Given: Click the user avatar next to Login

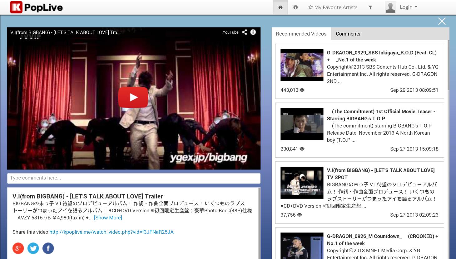Looking at the screenshot, I should pyautogui.click(x=390, y=7).
